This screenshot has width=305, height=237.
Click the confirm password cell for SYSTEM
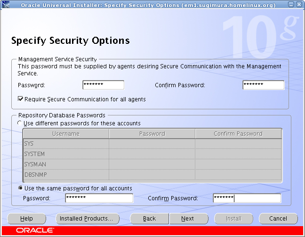click(x=238, y=154)
